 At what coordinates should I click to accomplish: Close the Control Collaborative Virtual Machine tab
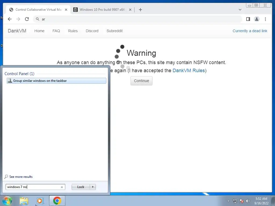[66, 10]
